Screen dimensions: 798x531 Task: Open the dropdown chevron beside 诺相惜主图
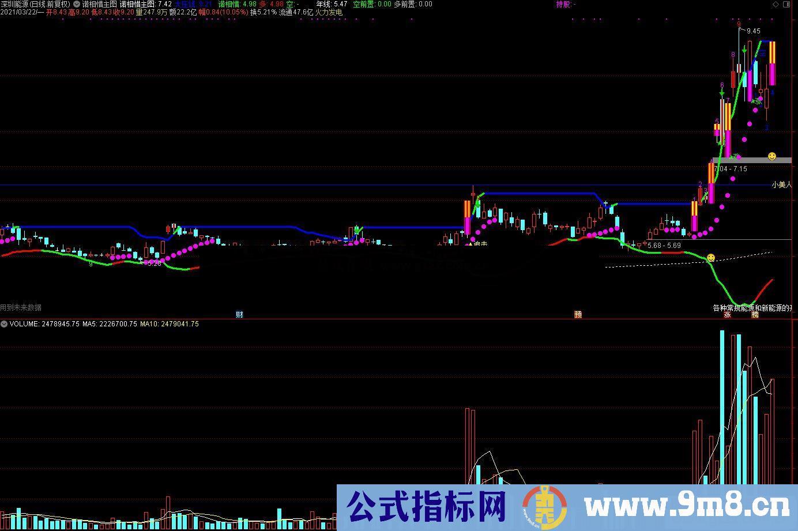(77, 4)
